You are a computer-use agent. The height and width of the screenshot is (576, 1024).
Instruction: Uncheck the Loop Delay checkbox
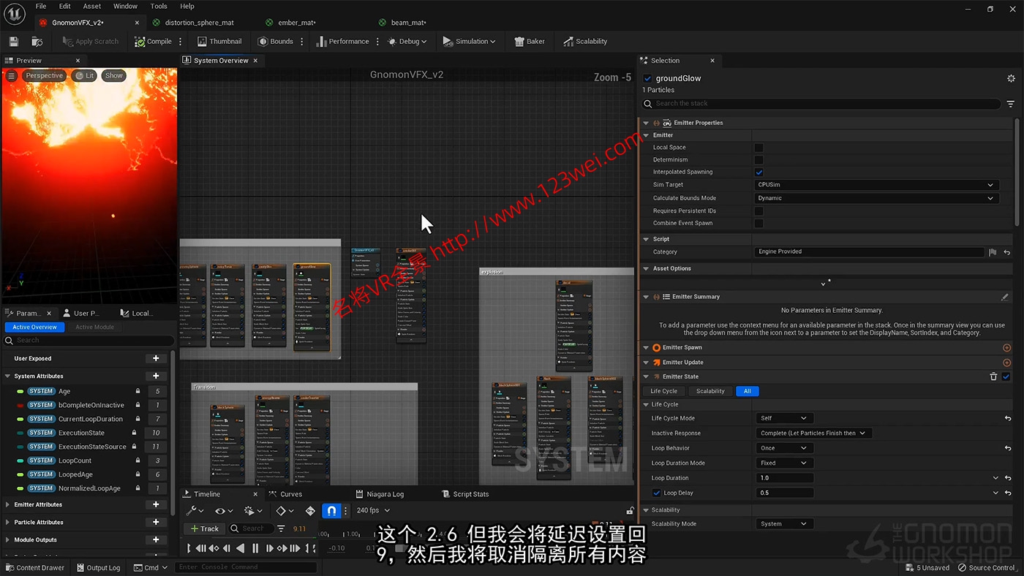(655, 493)
